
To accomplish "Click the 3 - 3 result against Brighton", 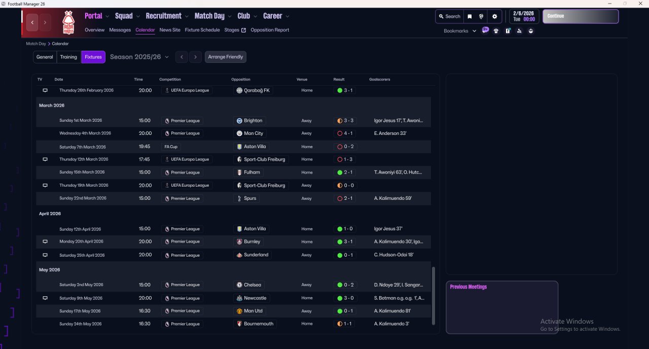I will point(345,121).
